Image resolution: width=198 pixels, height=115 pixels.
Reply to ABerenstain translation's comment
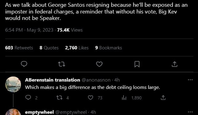pos(28,98)
